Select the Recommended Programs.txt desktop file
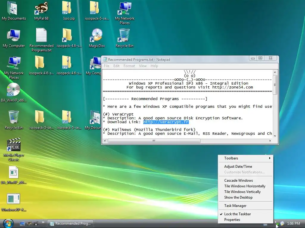Viewport: 305px width, 228px height. tap(41, 40)
